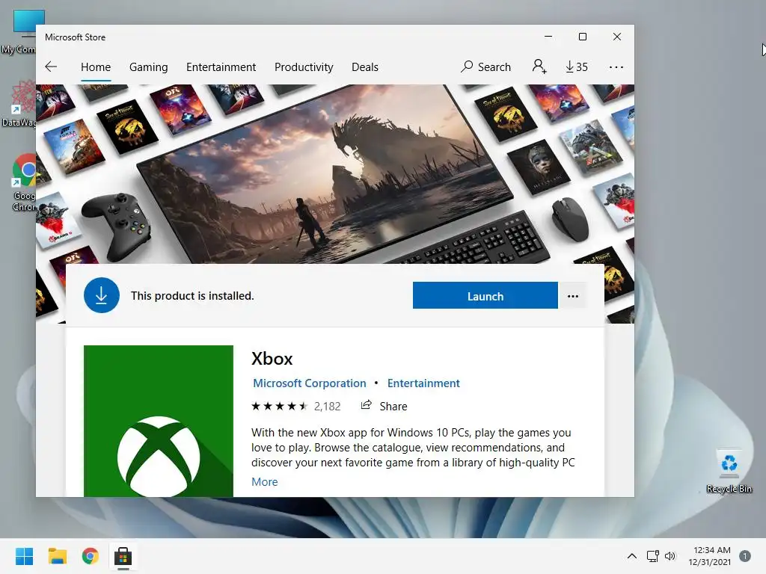This screenshot has height=574, width=766.
Task: Minimize the Microsoft Store window
Action: tap(548, 37)
